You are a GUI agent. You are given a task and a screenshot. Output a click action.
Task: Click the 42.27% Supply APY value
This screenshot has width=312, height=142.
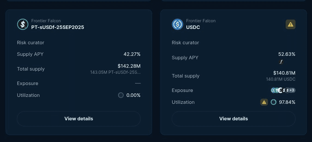[x=132, y=54]
